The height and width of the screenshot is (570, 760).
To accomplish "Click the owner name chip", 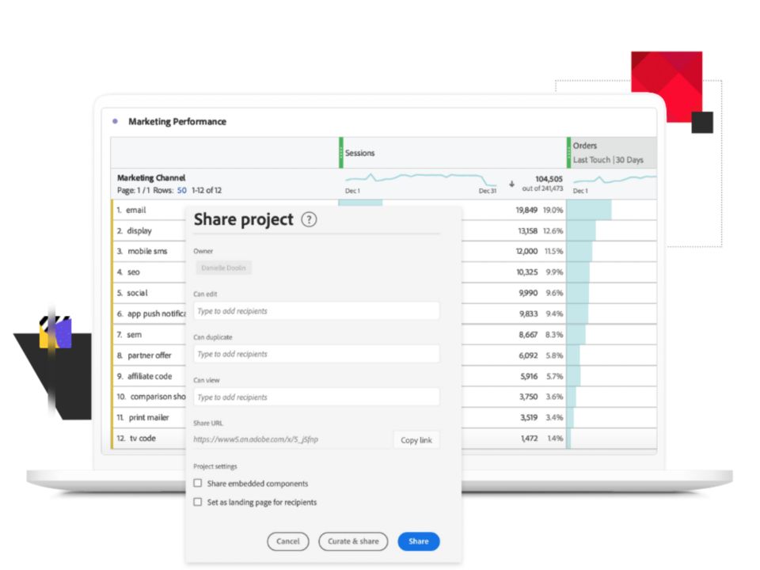I will pos(223,268).
